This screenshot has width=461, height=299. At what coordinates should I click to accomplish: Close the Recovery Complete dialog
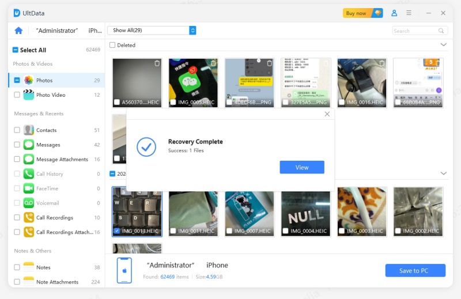point(327,114)
